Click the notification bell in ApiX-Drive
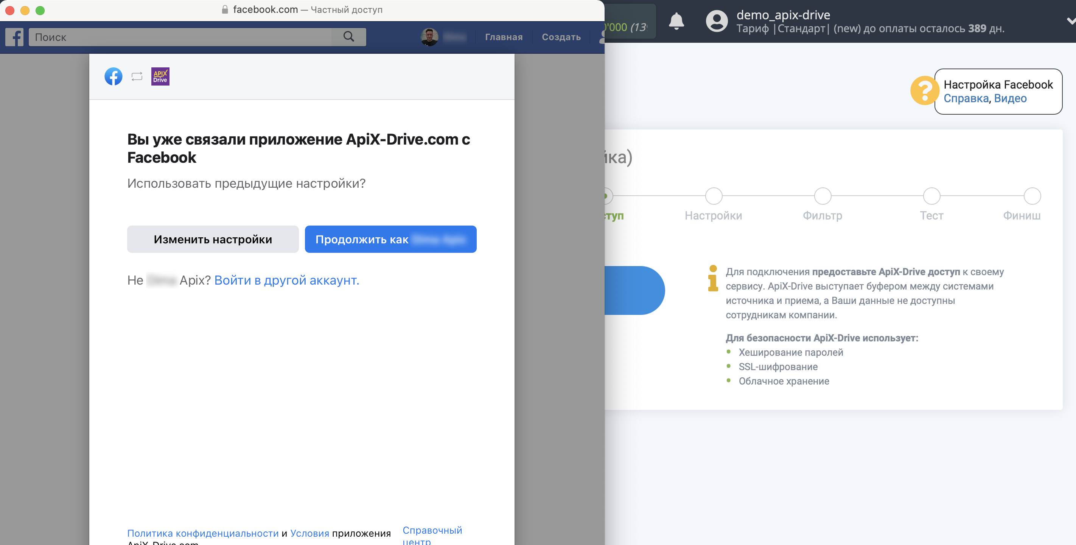This screenshot has width=1076, height=545. 676,21
